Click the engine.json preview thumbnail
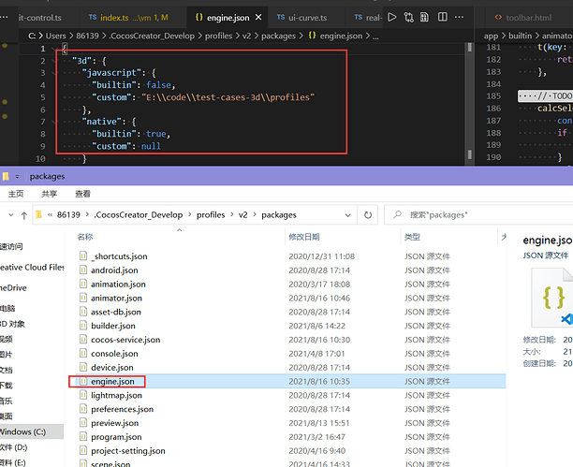 click(x=552, y=297)
